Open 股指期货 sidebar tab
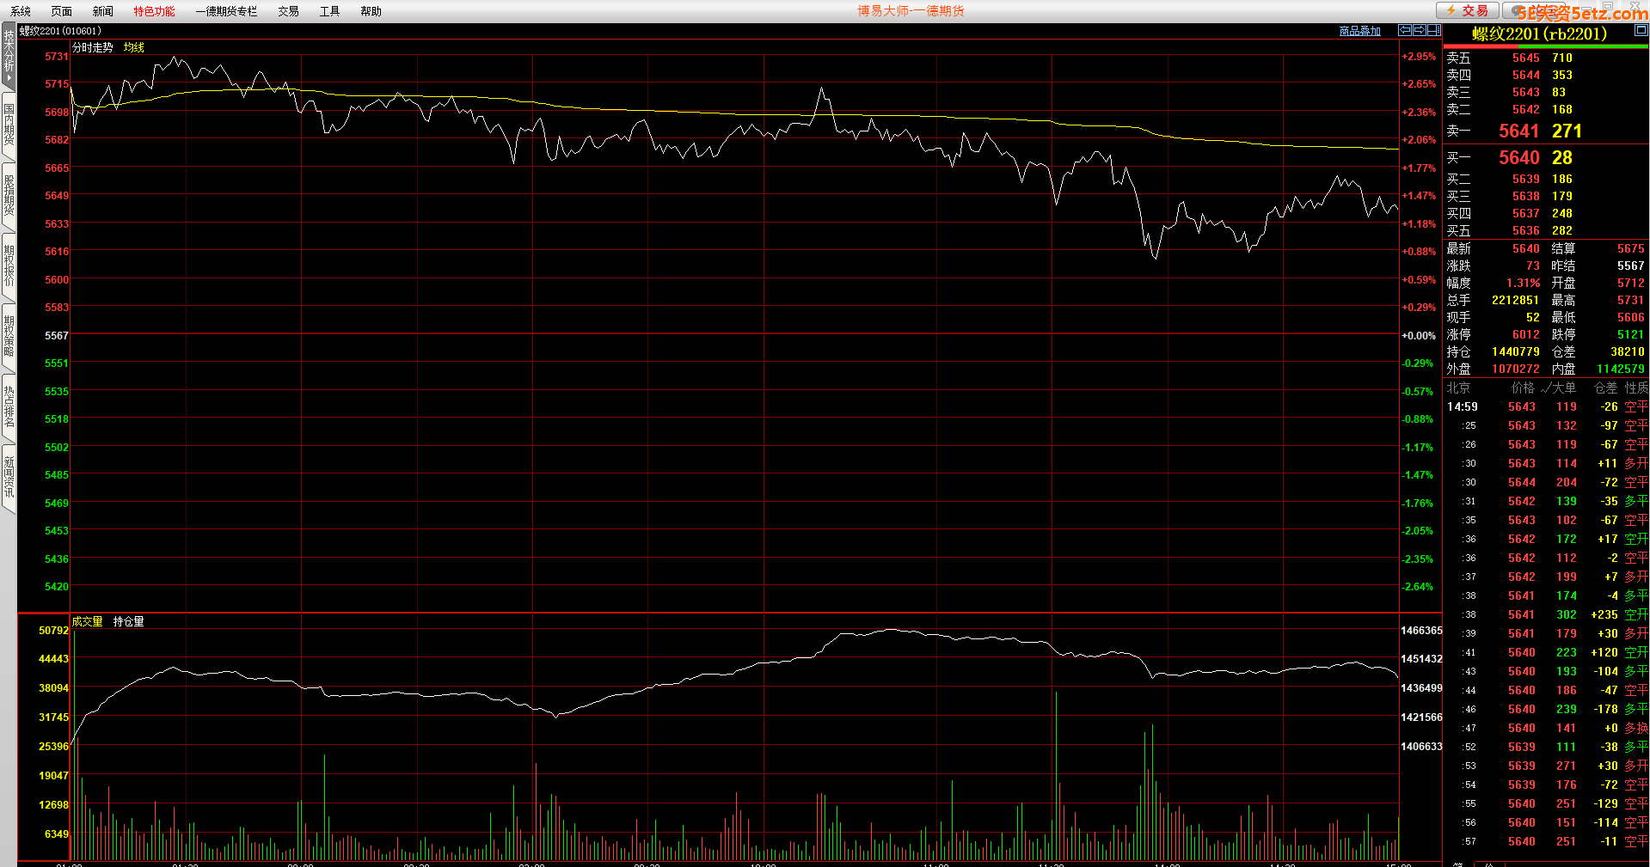The image size is (1650, 867). [9, 196]
